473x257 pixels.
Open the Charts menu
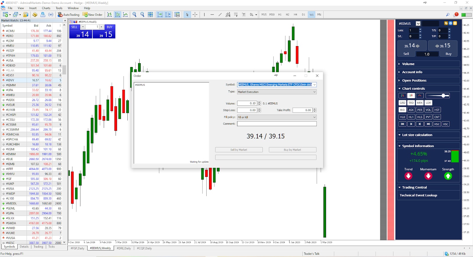[x=46, y=8]
